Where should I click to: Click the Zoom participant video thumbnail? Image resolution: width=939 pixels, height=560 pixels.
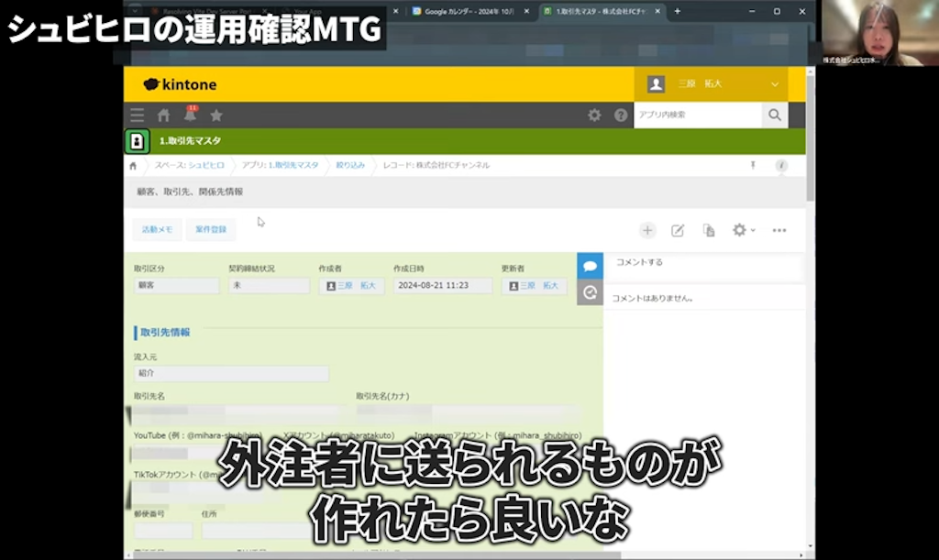point(886,32)
